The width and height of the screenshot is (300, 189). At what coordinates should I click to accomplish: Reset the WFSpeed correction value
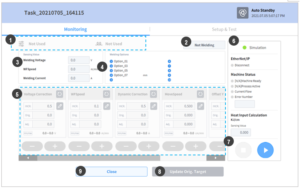pos(107,94)
